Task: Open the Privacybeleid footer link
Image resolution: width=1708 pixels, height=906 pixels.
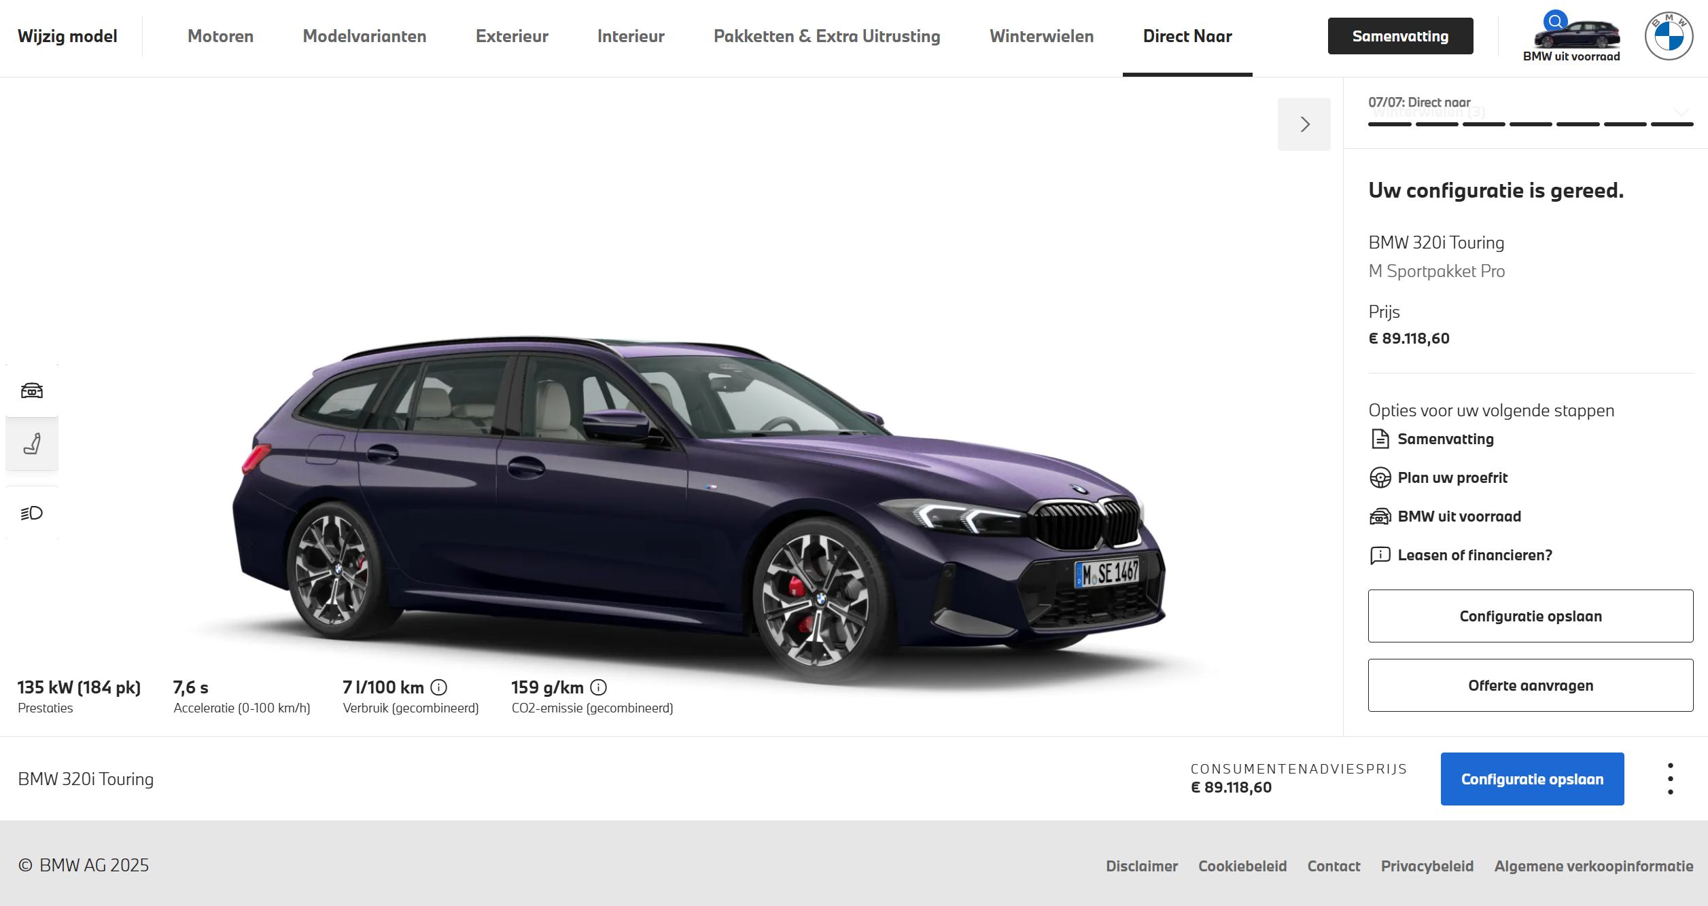Action: [x=1427, y=866]
